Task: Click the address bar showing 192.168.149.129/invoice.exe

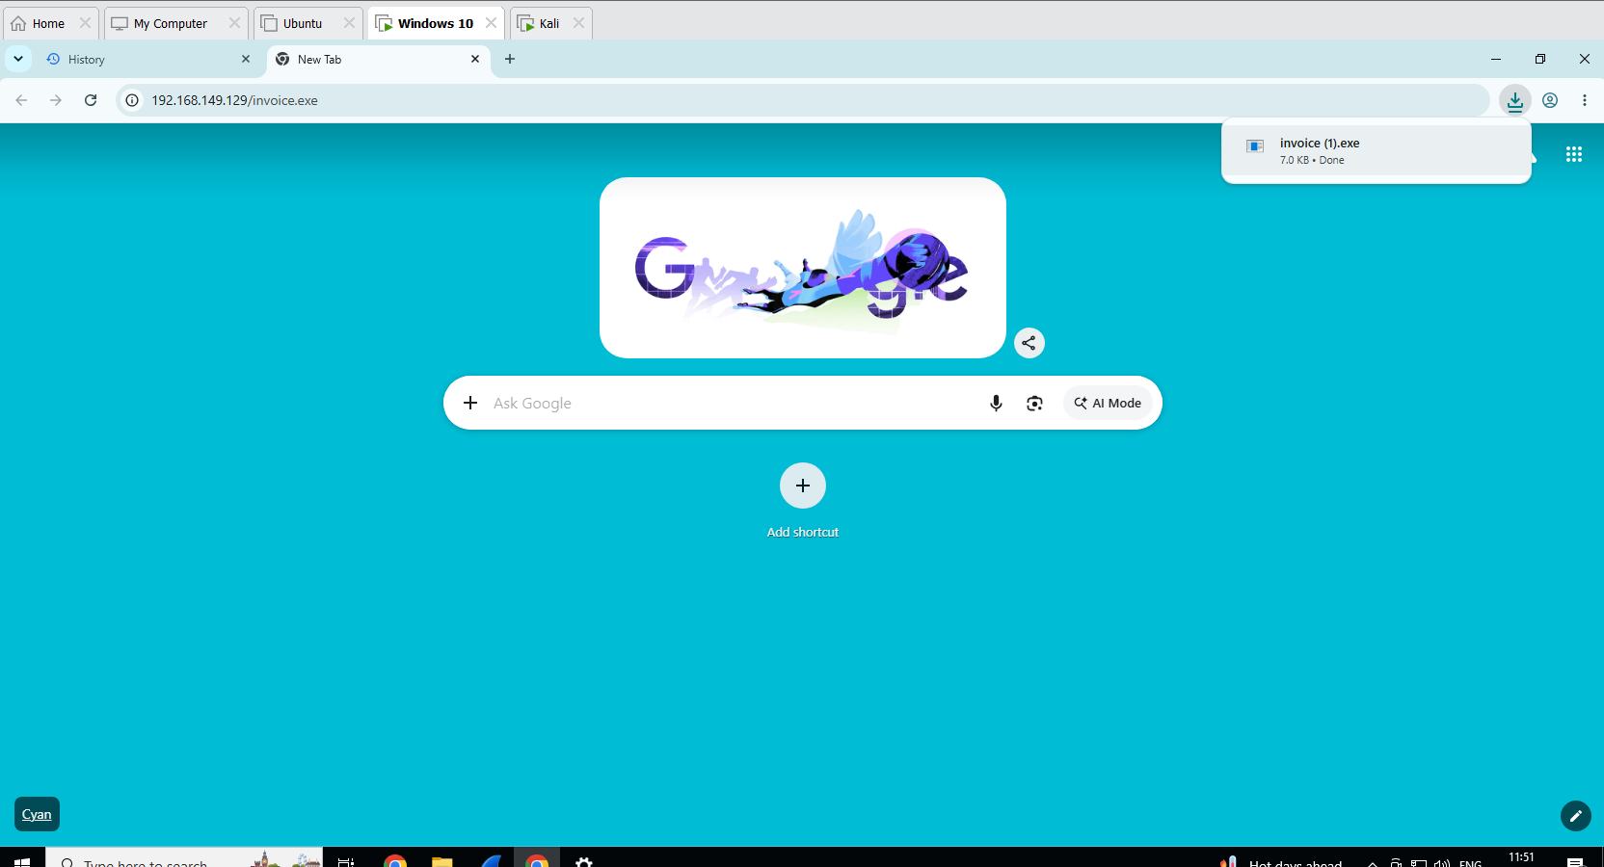Action: [802, 100]
